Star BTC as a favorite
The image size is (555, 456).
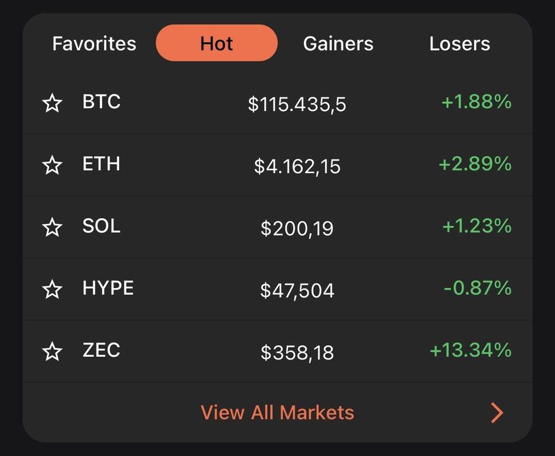click(x=52, y=104)
